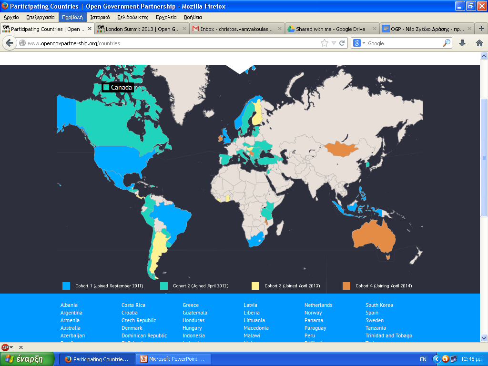The width and height of the screenshot is (488, 366).
Task: Open the Costa Rica country link
Action: point(133,305)
